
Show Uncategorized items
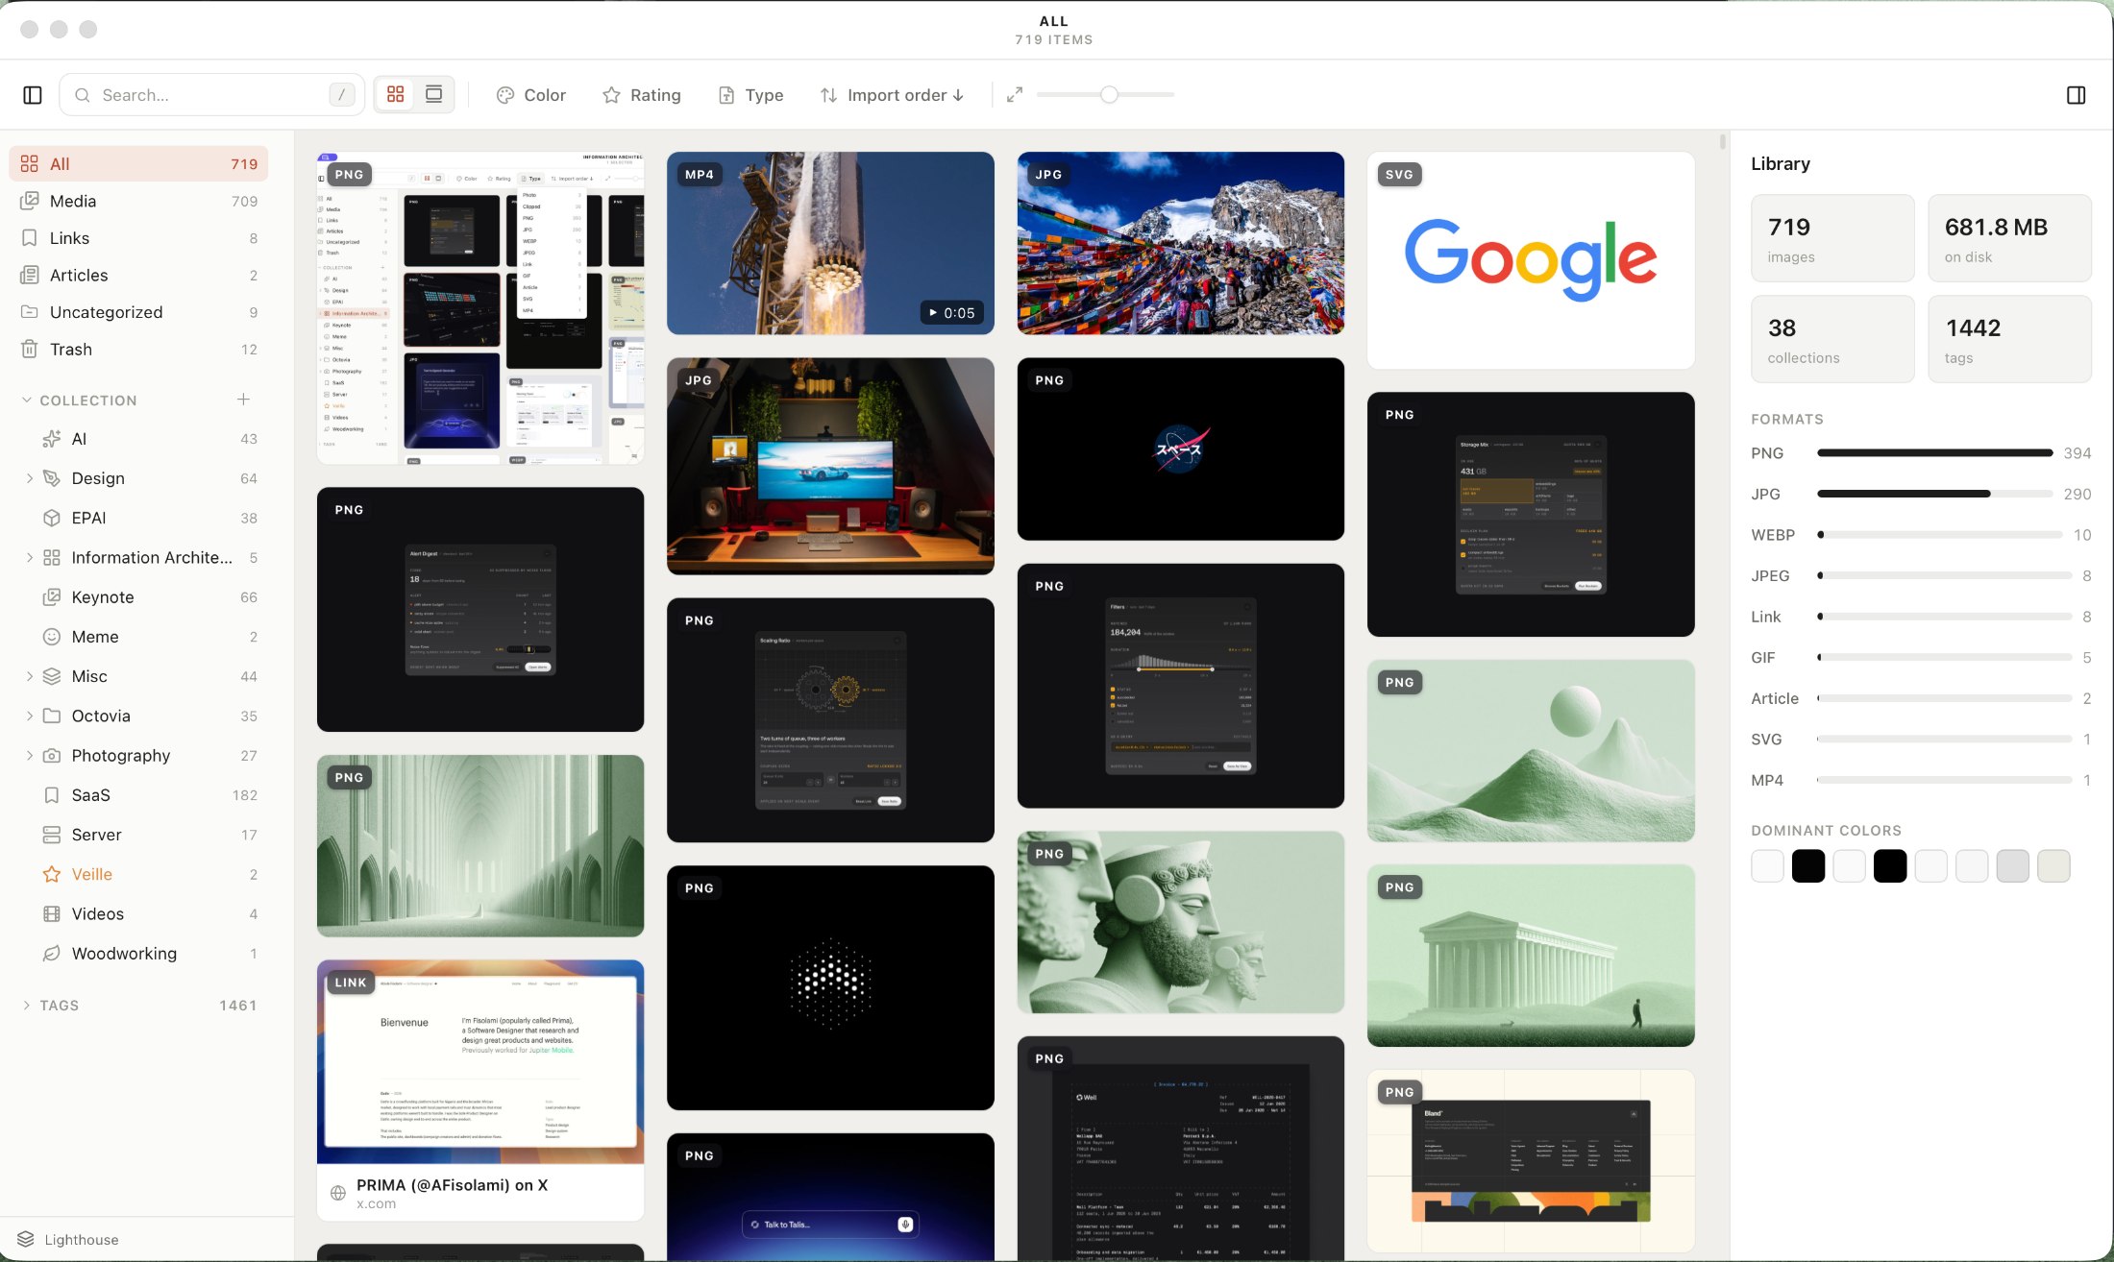coord(138,312)
